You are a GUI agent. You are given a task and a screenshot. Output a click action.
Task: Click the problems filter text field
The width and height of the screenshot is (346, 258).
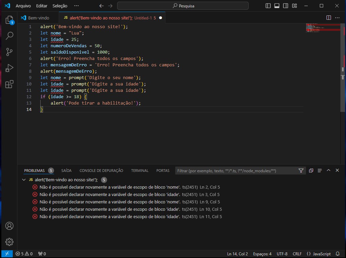click(x=236, y=171)
